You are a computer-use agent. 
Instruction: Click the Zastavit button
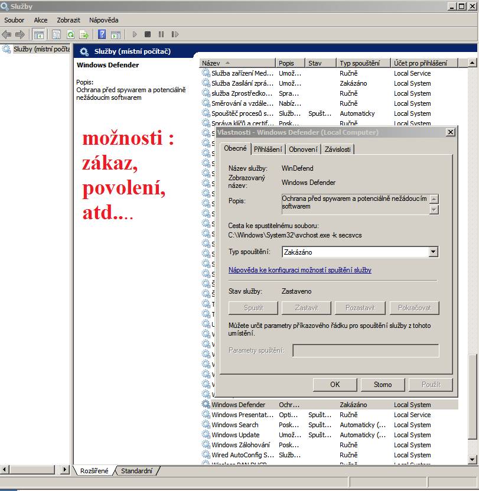(306, 308)
